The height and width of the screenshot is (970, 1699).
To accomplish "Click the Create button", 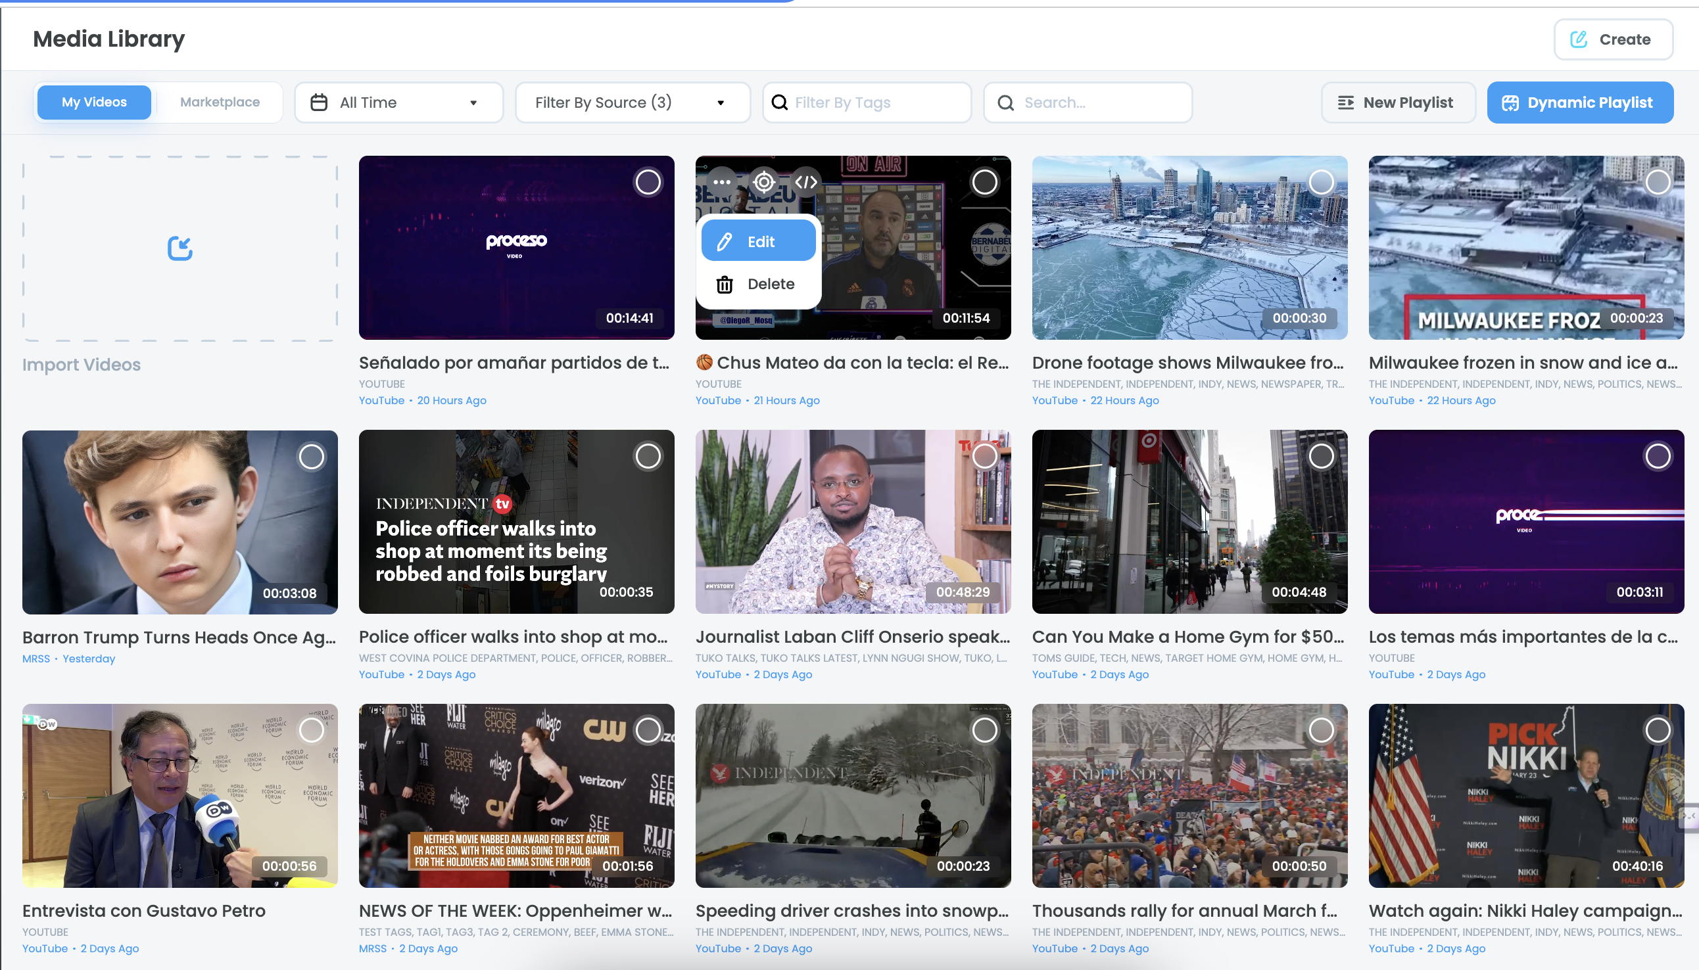I will pyautogui.click(x=1613, y=39).
